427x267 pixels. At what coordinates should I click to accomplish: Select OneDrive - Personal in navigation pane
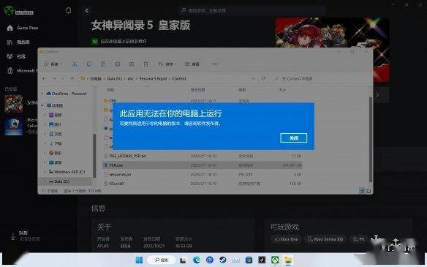point(67,94)
